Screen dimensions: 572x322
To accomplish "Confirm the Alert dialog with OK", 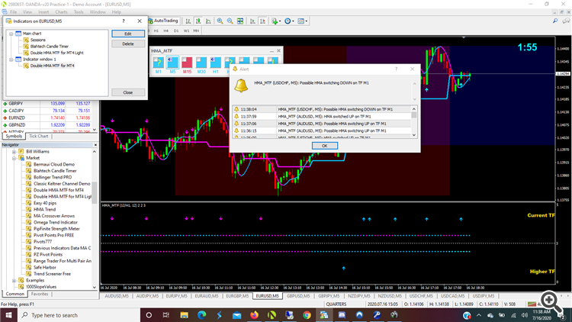I will pyautogui.click(x=325, y=146).
